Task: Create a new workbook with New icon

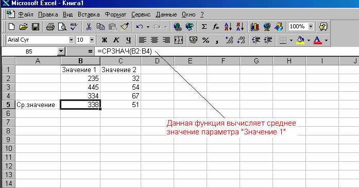Action: pyautogui.click(x=11, y=27)
